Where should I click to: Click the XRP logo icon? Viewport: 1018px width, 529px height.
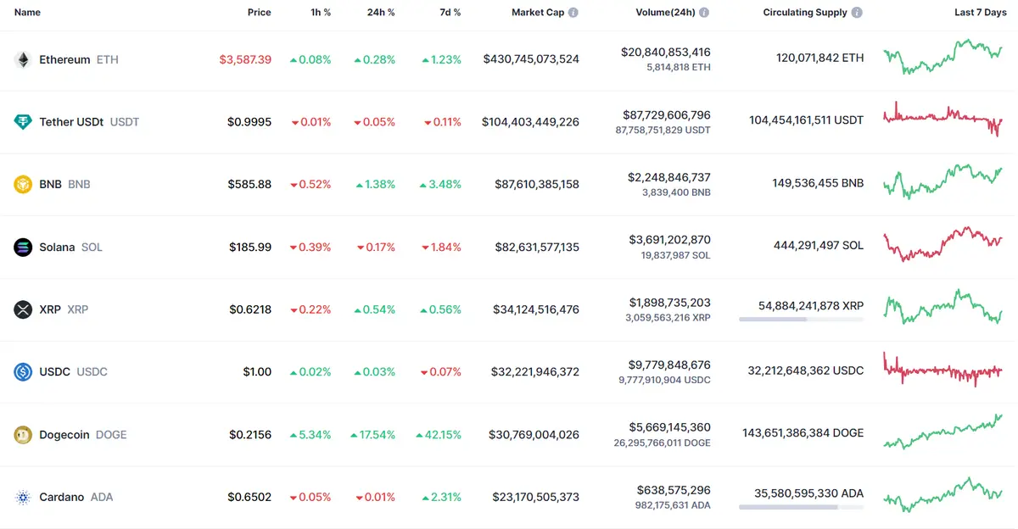23,309
